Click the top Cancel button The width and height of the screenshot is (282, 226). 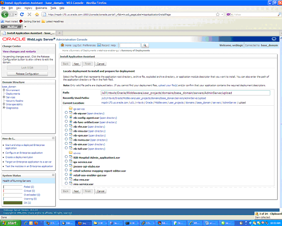click(x=101, y=64)
